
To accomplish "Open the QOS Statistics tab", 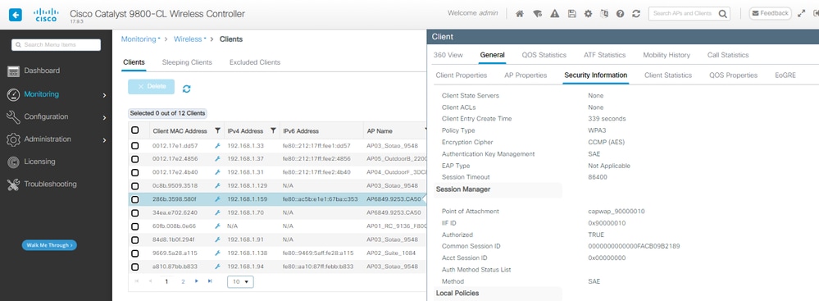I will click(x=544, y=55).
